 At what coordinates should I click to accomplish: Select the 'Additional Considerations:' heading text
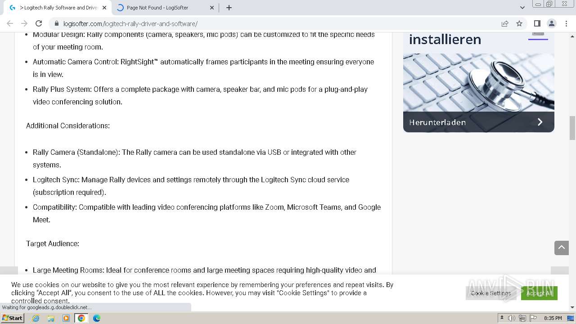(x=68, y=126)
